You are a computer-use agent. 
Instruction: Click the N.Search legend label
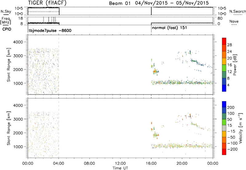pos(237,11)
